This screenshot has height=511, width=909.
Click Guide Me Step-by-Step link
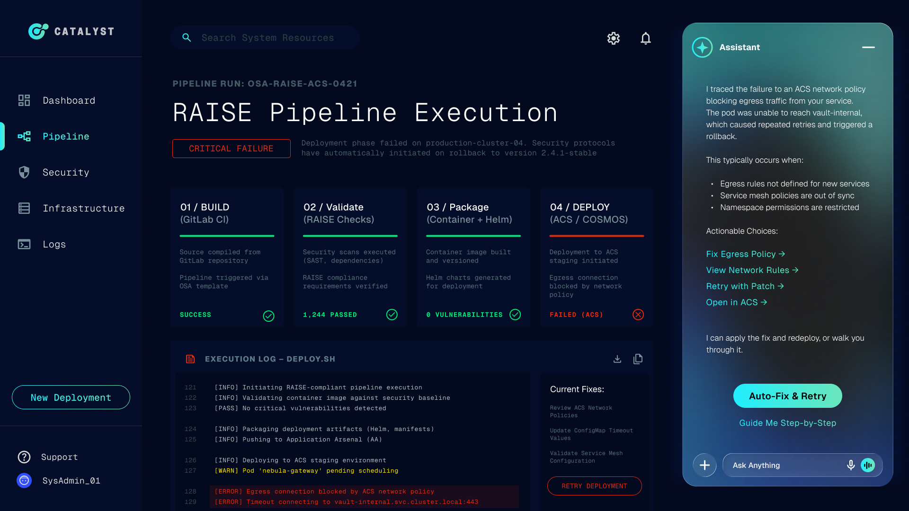coord(788,423)
